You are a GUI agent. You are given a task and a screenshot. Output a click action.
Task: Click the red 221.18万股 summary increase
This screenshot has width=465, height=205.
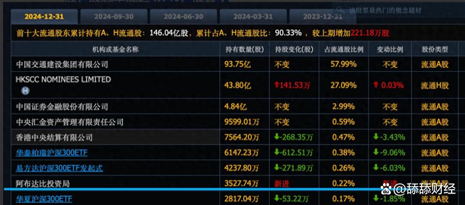tap(370, 33)
